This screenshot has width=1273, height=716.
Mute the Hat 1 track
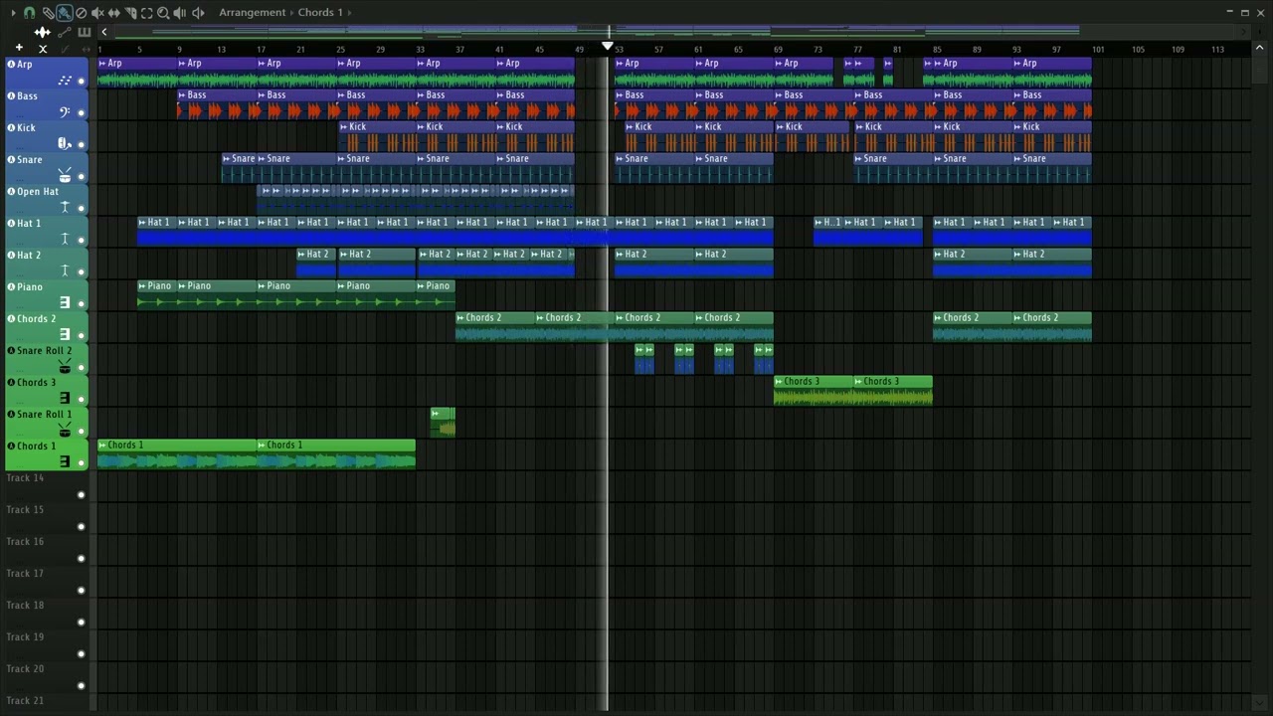[82, 241]
